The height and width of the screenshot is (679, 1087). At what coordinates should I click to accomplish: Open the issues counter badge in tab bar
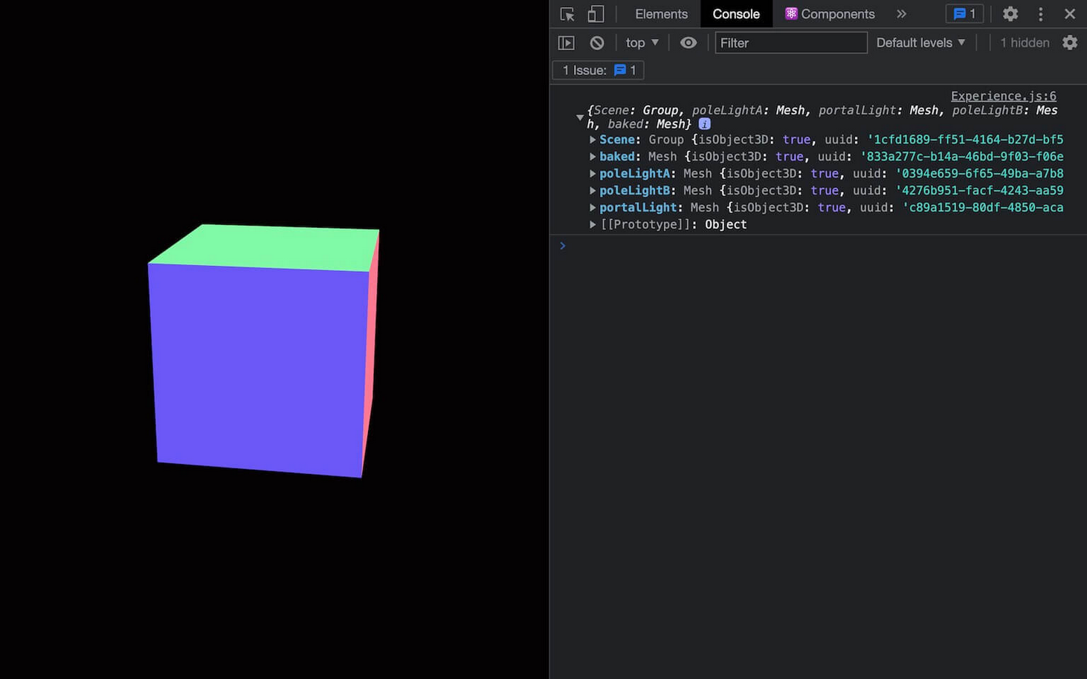pos(964,14)
